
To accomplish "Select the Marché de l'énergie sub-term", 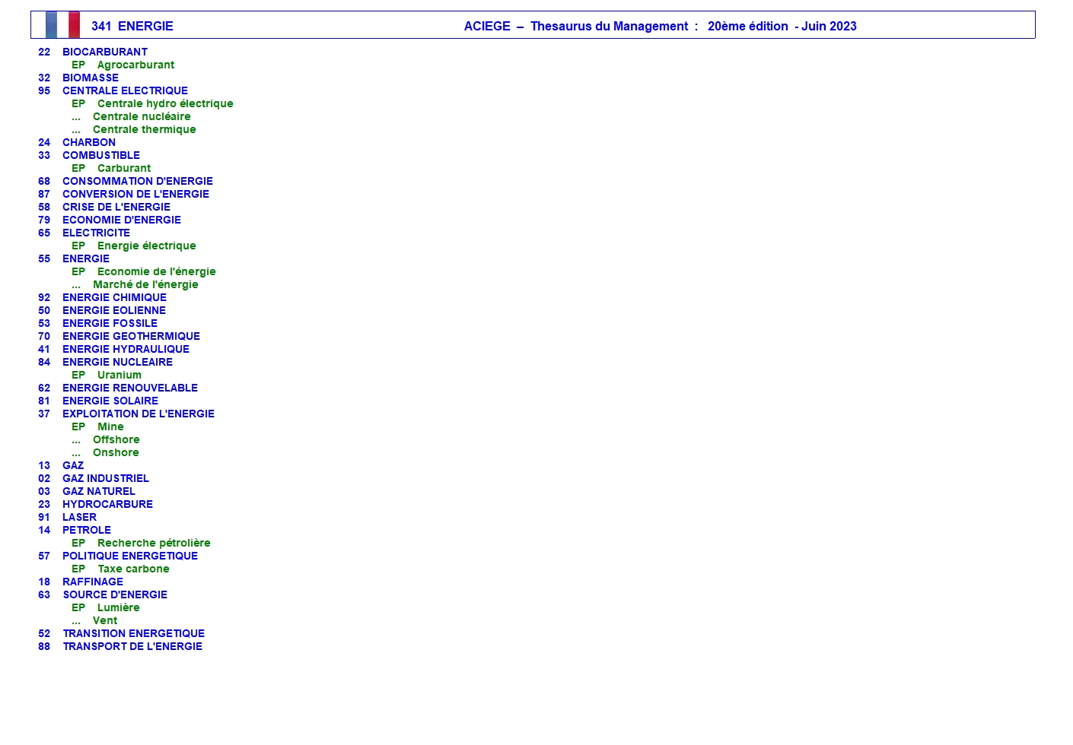I will pyautogui.click(x=145, y=284).
